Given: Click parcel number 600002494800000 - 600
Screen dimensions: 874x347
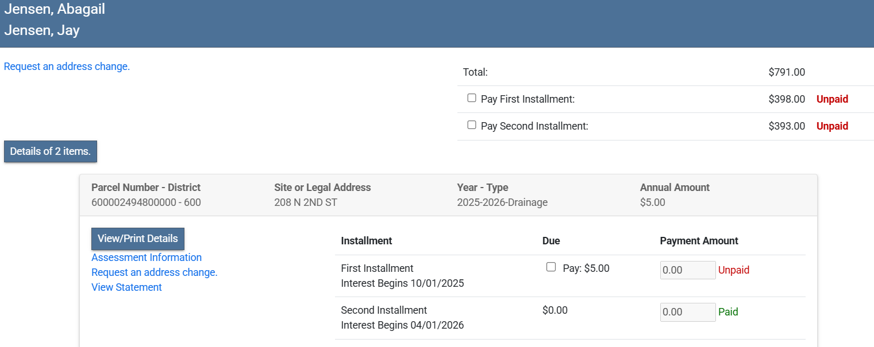Looking at the screenshot, I should (x=146, y=202).
